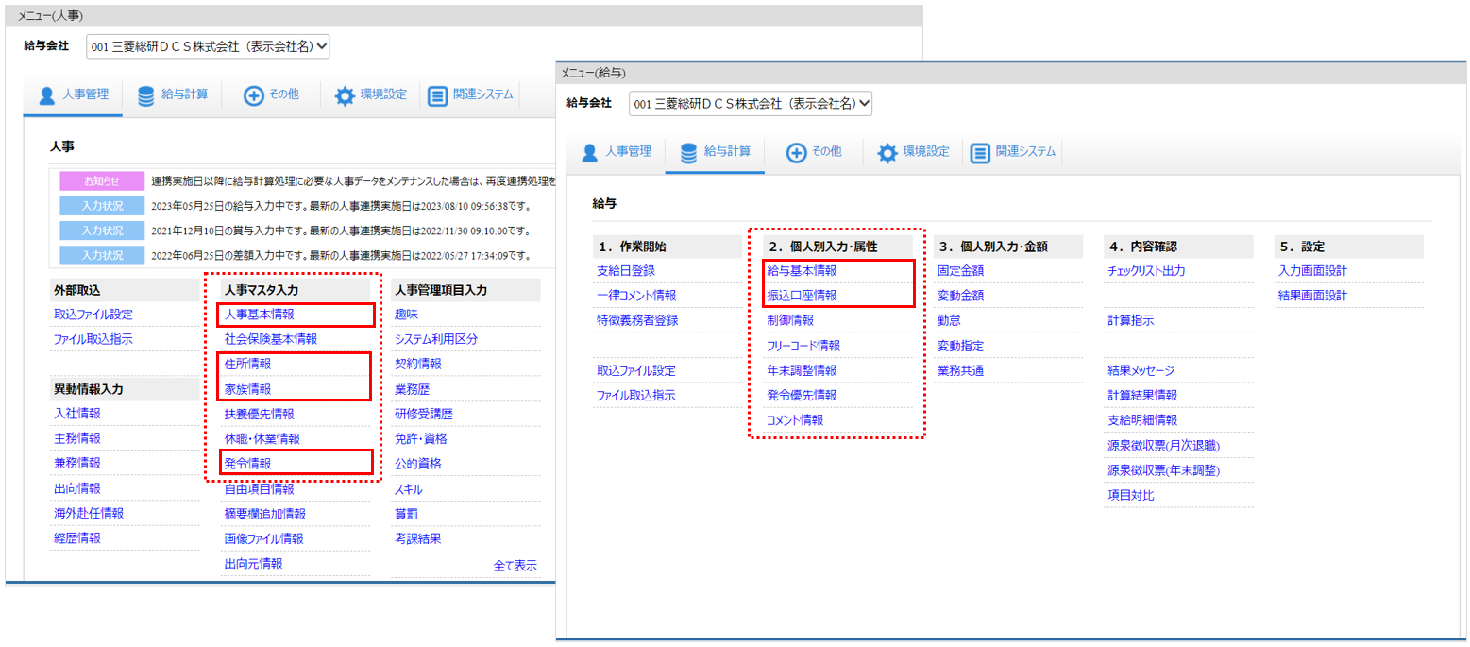Click the 人事管理 person icon in back window
Image resolution: width=1470 pixels, height=647 pixels.
tap(47, 95)
